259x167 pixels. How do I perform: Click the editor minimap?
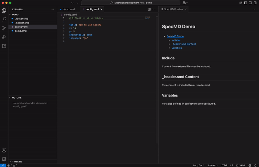pyautogui.click(x=148, y=18)
